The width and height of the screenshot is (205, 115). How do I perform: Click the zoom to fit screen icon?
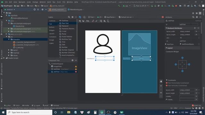(x=161, y=96)
